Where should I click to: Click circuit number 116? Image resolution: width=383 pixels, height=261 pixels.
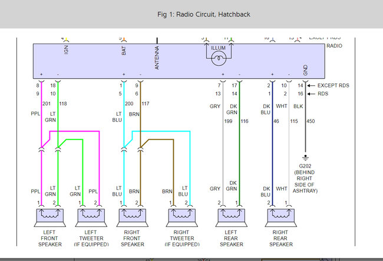[245, 121]
